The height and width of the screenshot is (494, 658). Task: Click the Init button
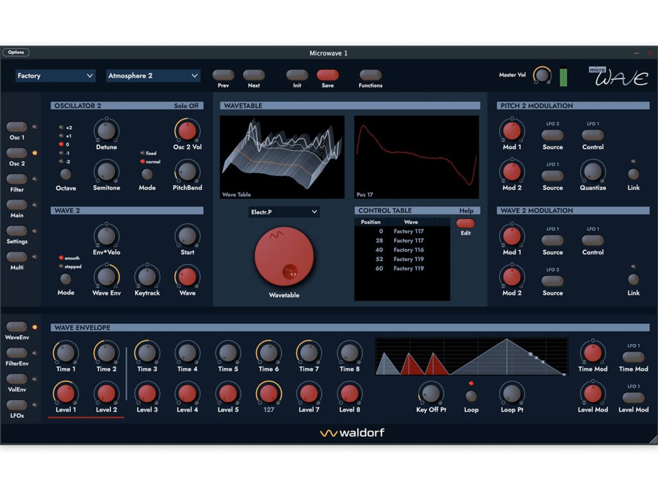pyautogui.click(x=297, y=75)
